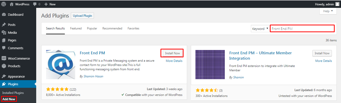Expand the Help panel
Screen dimensions: 341x103
coord(328,11)
